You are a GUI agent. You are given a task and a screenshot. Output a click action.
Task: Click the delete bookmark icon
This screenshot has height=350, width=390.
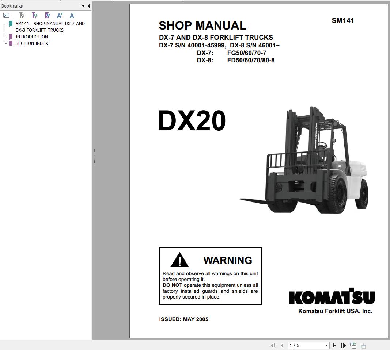(x=22, y=15)
